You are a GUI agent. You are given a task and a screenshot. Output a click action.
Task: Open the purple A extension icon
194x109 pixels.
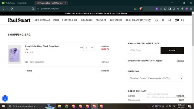[x=157, y=9]
